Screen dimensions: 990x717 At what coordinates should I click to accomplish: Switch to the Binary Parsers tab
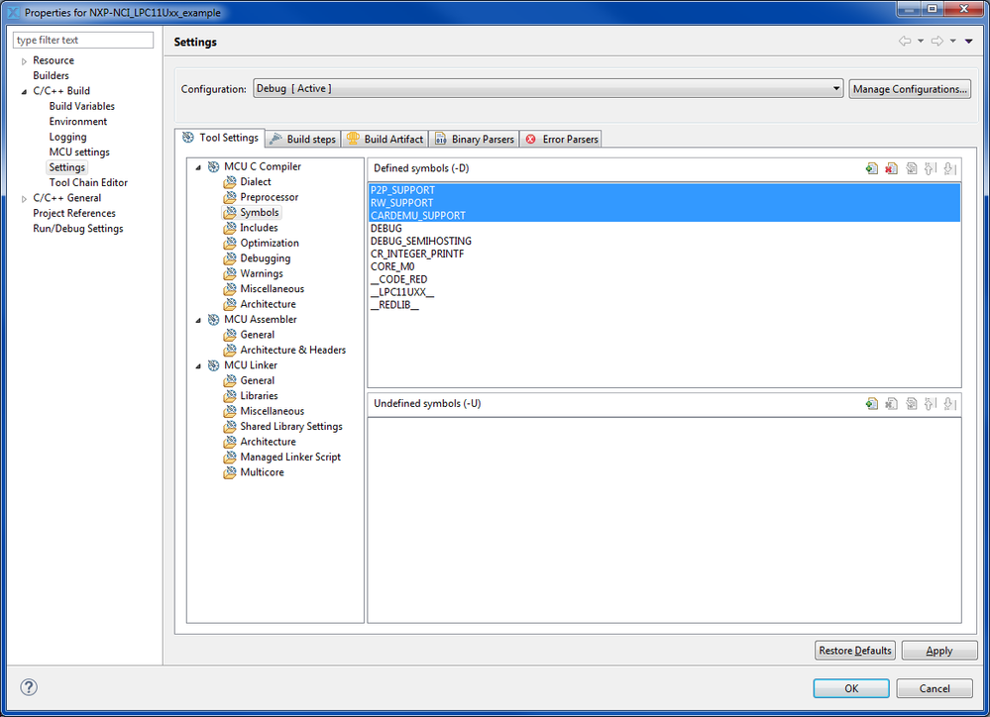[x=474, y=139]
